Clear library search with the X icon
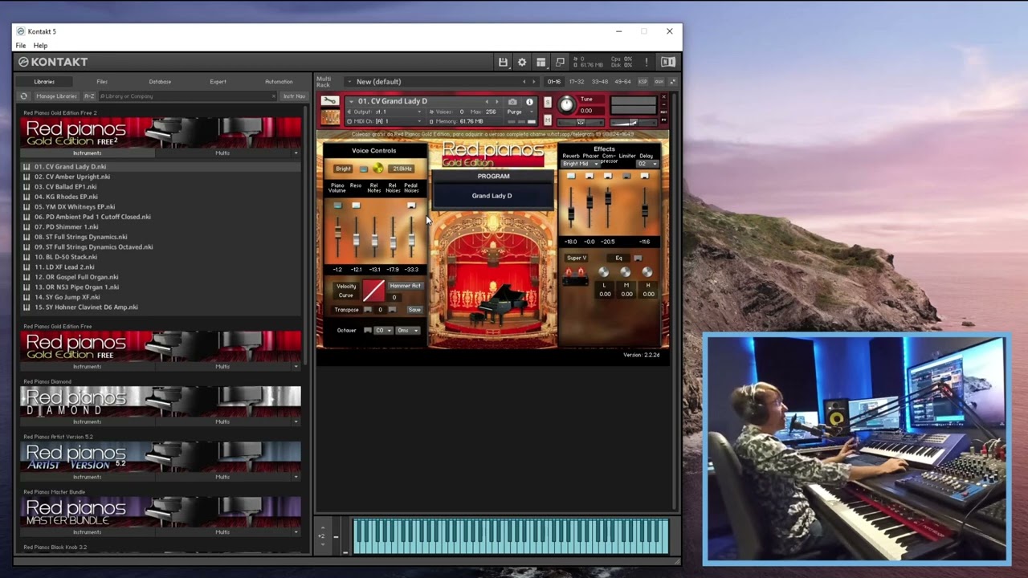1028x578 pixels. (x=273, y=96)
